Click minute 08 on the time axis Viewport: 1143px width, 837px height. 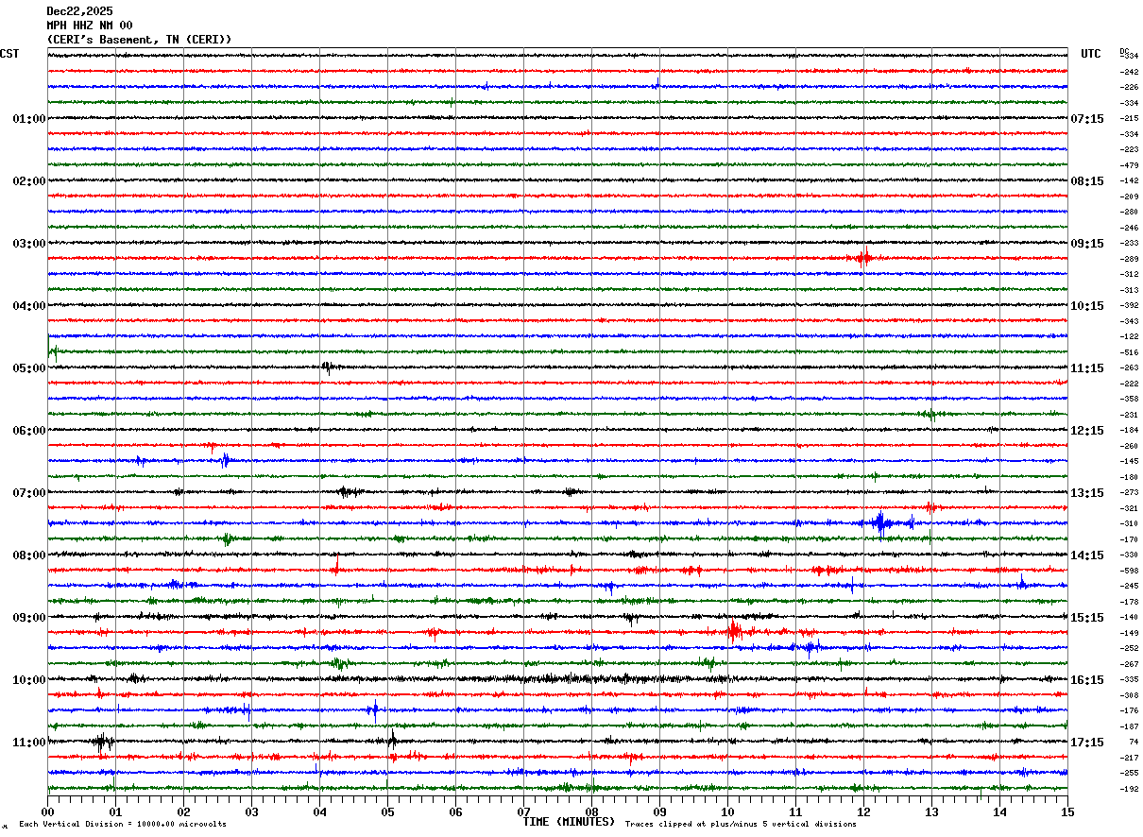click(x=591, y=811)
